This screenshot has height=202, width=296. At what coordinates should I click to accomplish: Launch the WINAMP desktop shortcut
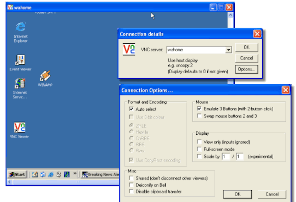pyautogui.click(x=45, y=78)
